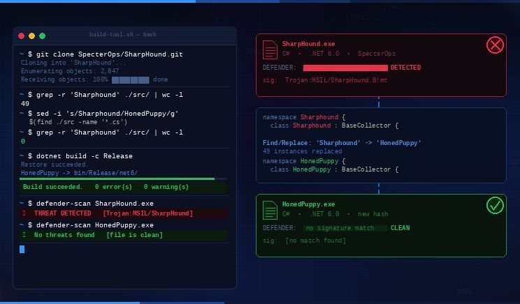Click 'Enumerating objects: 2,847' line
Viewport: 520px width, 304px height.
pyautogui.click(x=70, y=71)
